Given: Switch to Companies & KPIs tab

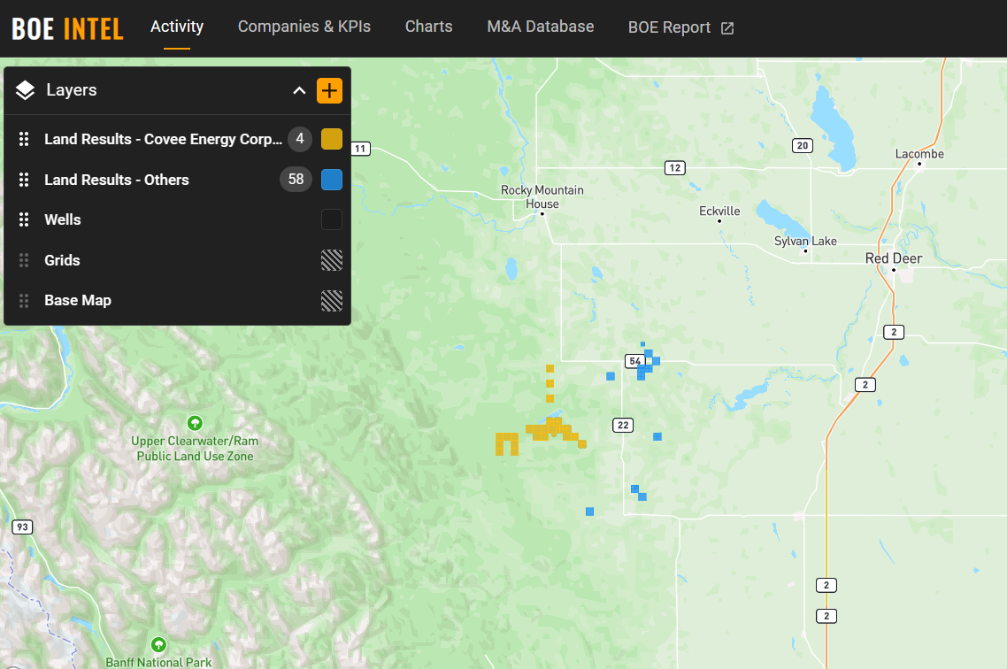Looking at the screenshot, I should 304,27.
